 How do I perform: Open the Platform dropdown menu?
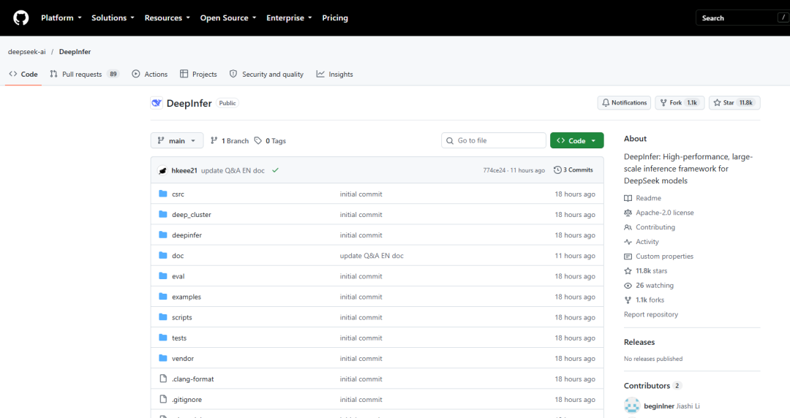point(61,18)
